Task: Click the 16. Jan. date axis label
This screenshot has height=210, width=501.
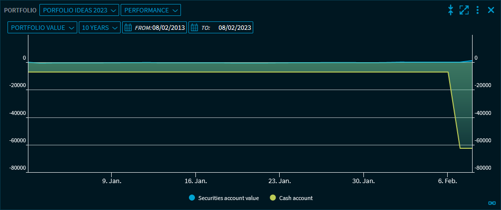Action: 195,182
